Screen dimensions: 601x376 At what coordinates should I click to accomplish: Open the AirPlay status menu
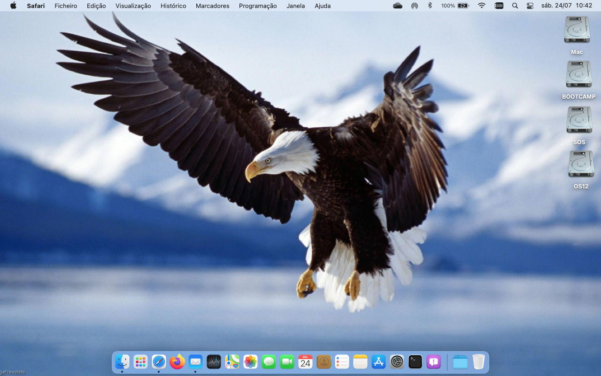point(414,6)
